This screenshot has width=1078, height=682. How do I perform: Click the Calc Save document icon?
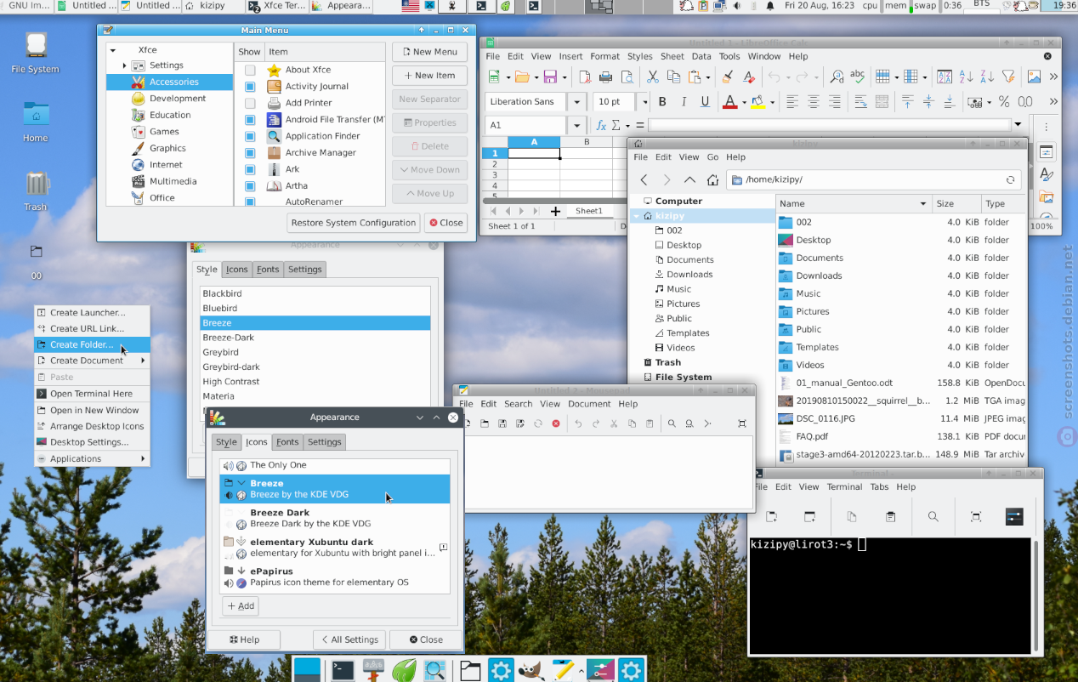click(x=550, y=77)
